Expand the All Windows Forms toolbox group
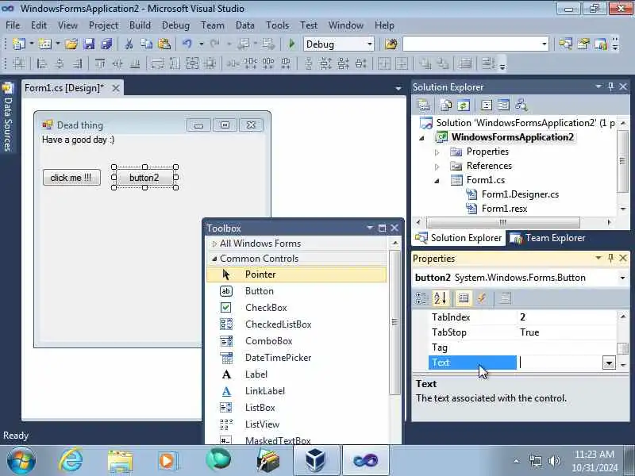This screenshot has width=635, height=476. [214, 244]
